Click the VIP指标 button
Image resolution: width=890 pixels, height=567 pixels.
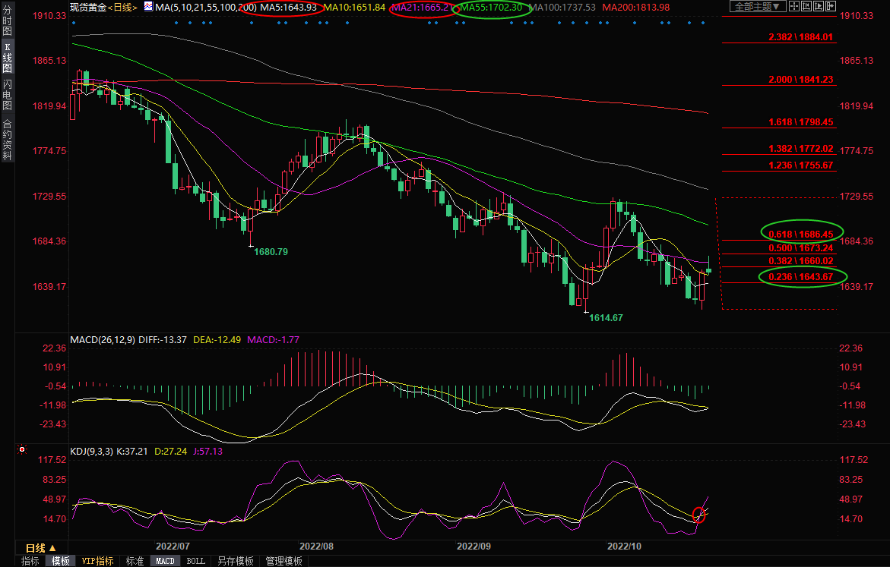(x=98, y=561)
